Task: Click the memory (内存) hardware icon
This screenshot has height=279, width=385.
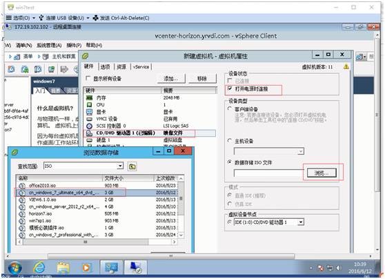Action: 90,98
